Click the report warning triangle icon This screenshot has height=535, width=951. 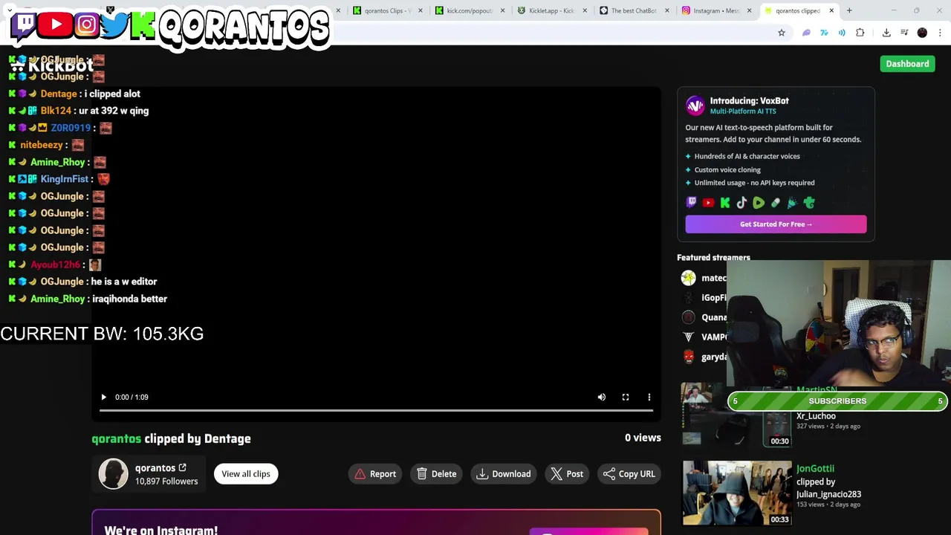360,474
